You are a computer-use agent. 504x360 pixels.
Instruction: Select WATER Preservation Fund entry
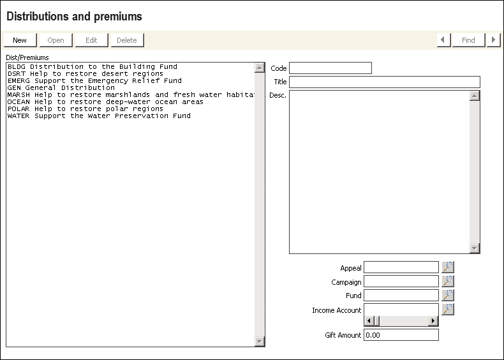pos(99,116)
